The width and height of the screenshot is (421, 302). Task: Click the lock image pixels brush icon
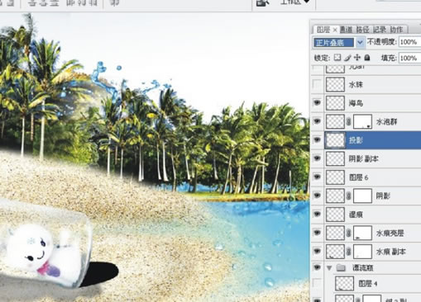tap(347, 58)
